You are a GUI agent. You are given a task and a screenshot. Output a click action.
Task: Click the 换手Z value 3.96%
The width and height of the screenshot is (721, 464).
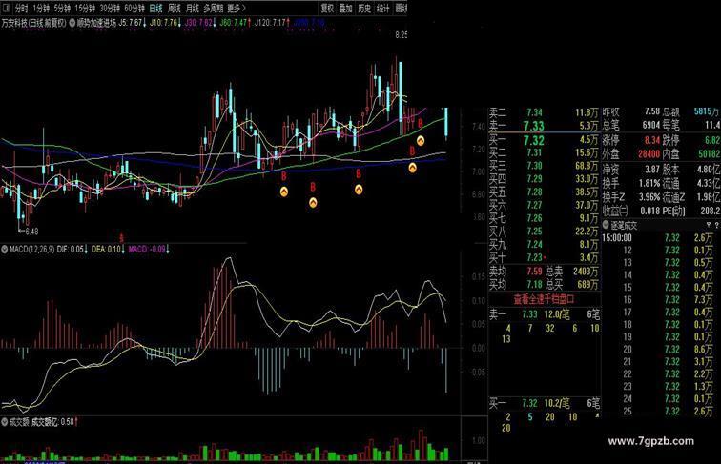coord(649,197)
